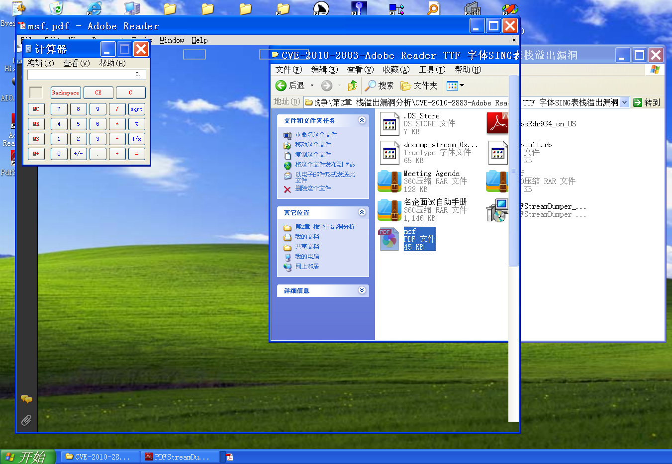Viewport: 672px width, 464px height.
Task: Open the 我的文档 link
Action: [x=307, y=237]
